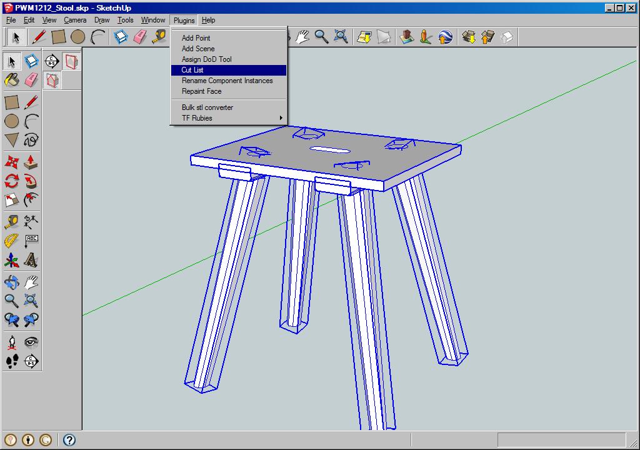Pick Circle tool in top toolbar
This screenshot has height=450, width=640.
77,37
